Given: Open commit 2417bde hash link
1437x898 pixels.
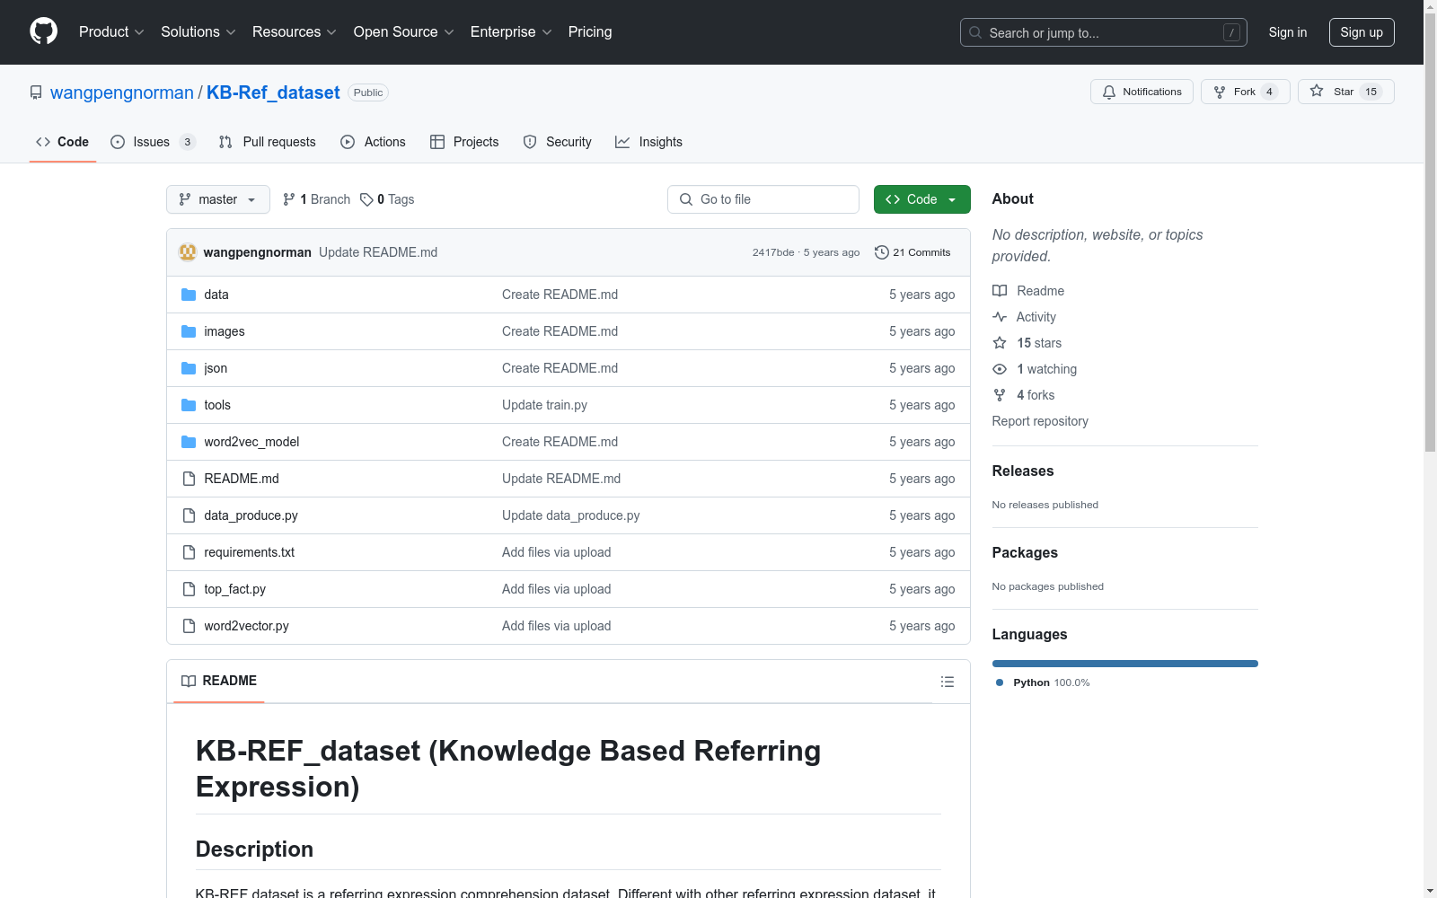Looking at the screenshot, I should click(773, 252).
